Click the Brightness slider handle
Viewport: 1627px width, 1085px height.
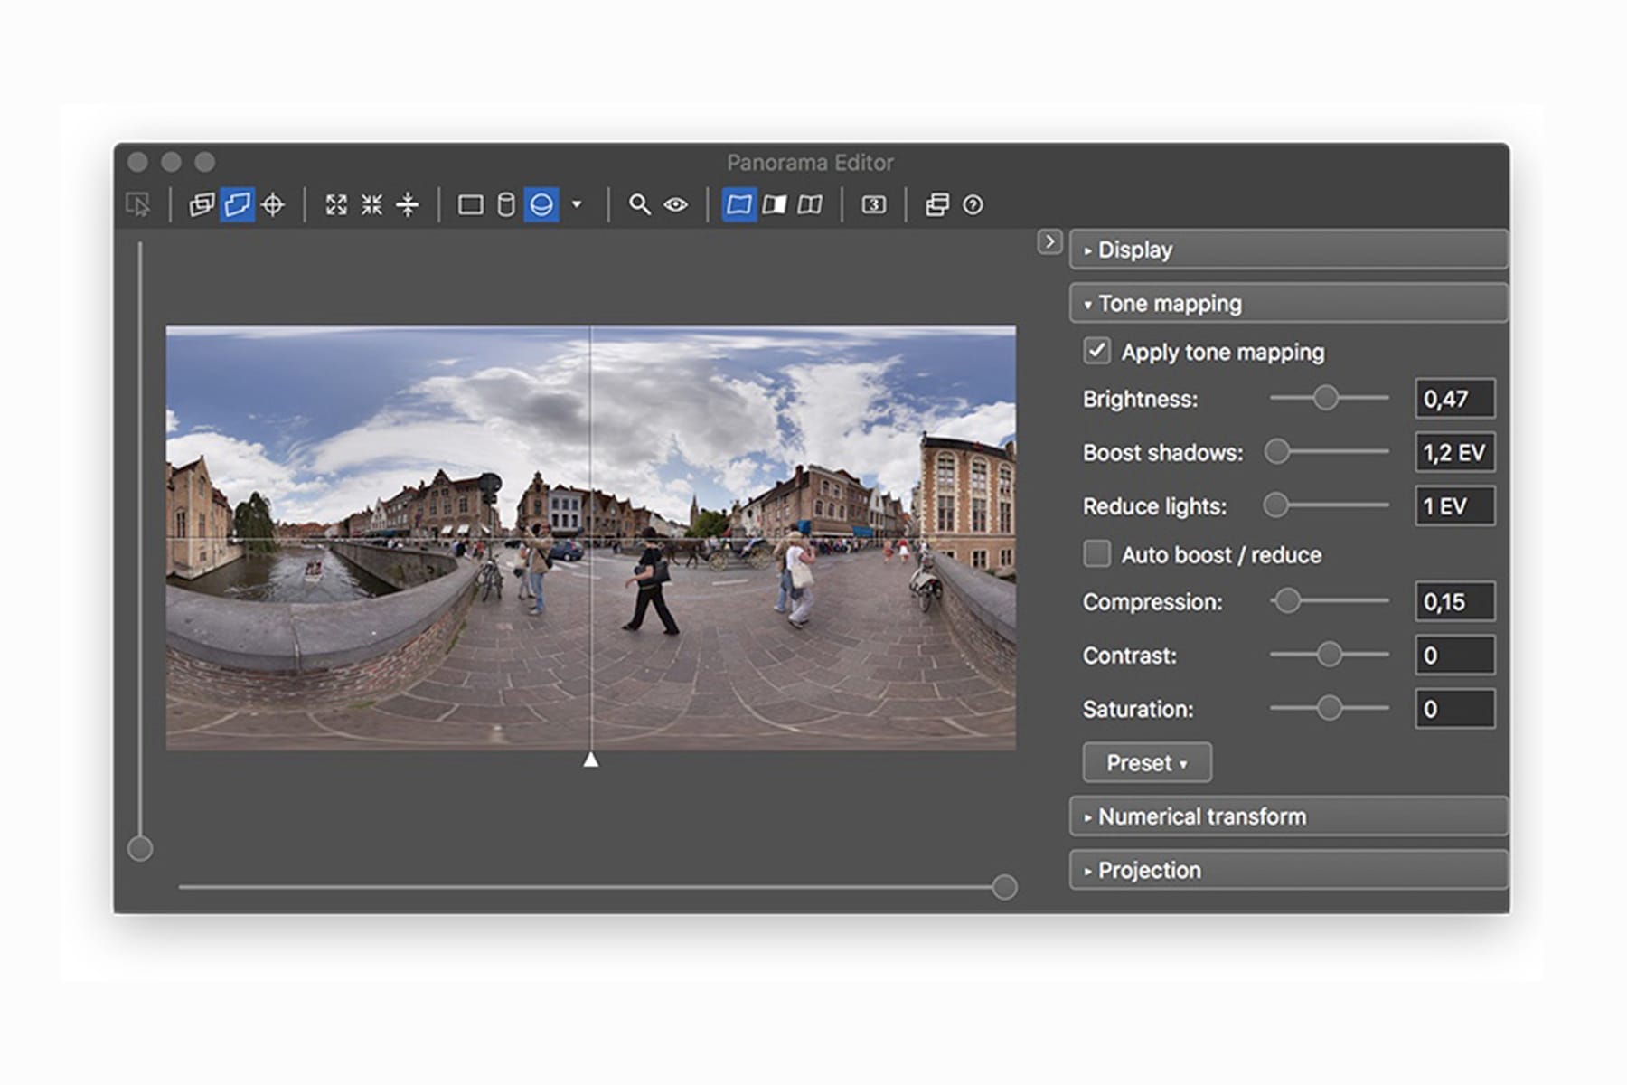tap(1326, 398)
